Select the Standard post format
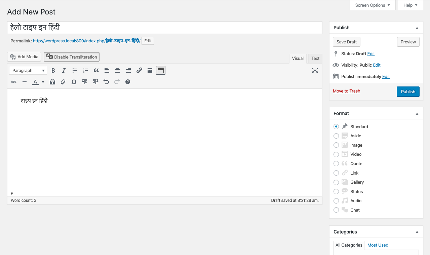The width and height of the screenshot is (430, 255). (336, 126)
